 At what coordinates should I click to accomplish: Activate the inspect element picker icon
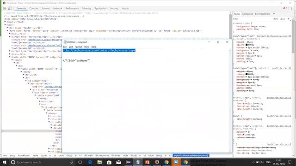pos(5,8)
